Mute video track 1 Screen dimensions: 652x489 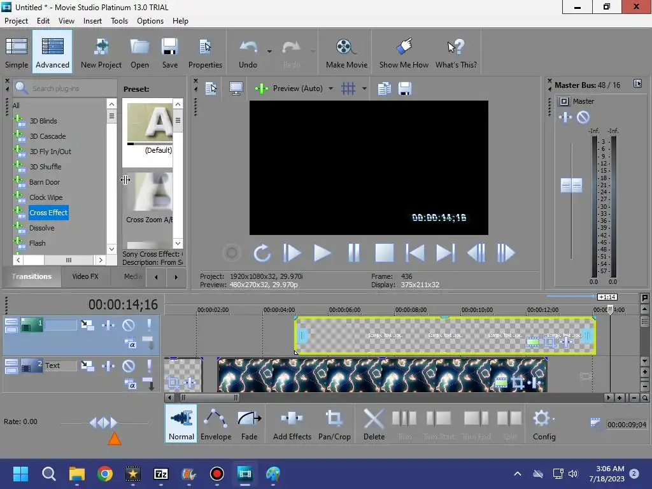point(129,325)
